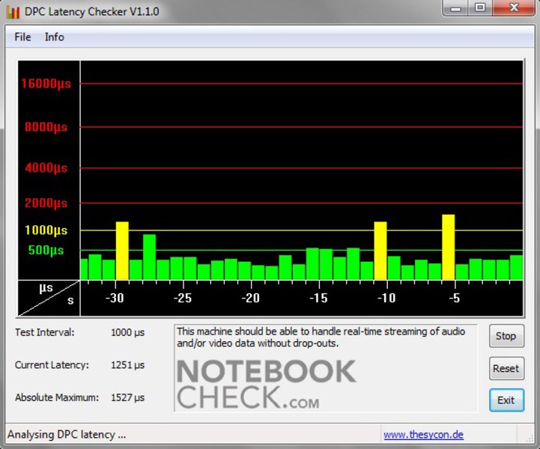
Task: Click the -15 time axis label
Action: point(318,298)
